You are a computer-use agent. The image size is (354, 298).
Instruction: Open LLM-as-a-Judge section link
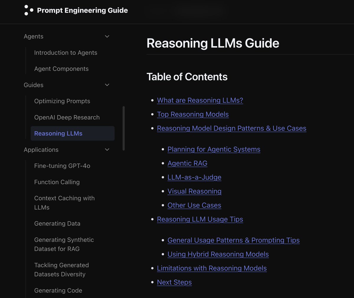[x=194, y=177]
